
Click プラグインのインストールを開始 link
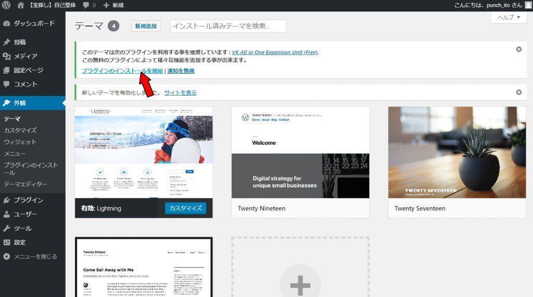122,71
